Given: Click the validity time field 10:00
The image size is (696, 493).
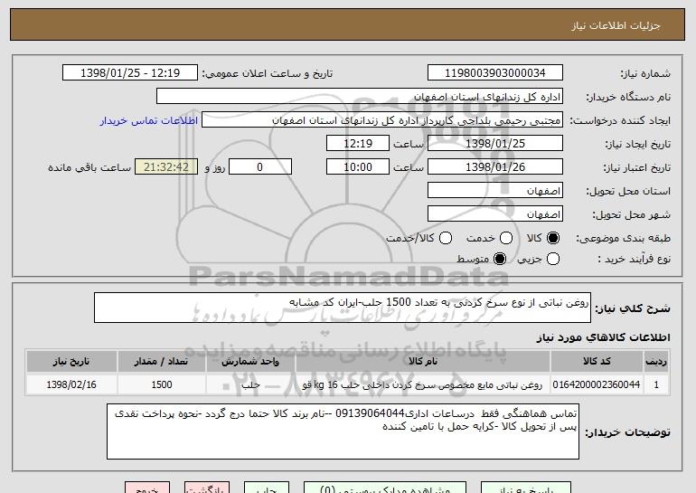Looking at the screenshot, I should pos(358,167).
